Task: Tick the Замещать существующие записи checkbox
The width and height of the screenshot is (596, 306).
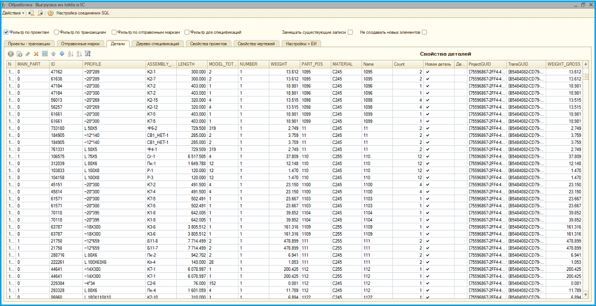Action: [x=350, y=32]
